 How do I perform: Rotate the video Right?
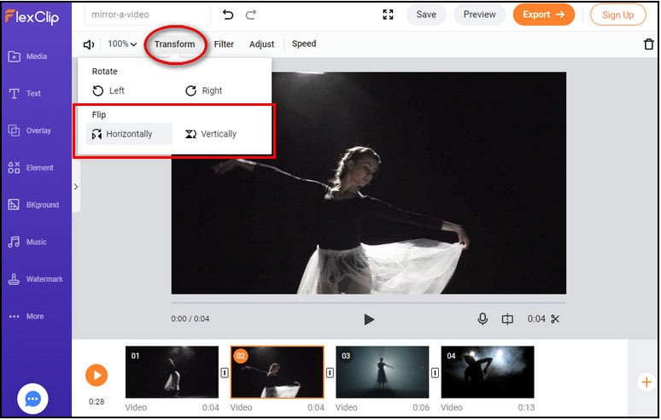[203, 90]
